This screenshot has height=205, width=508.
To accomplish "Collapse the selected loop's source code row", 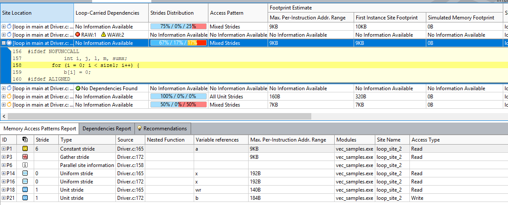I will coord(4,43).
